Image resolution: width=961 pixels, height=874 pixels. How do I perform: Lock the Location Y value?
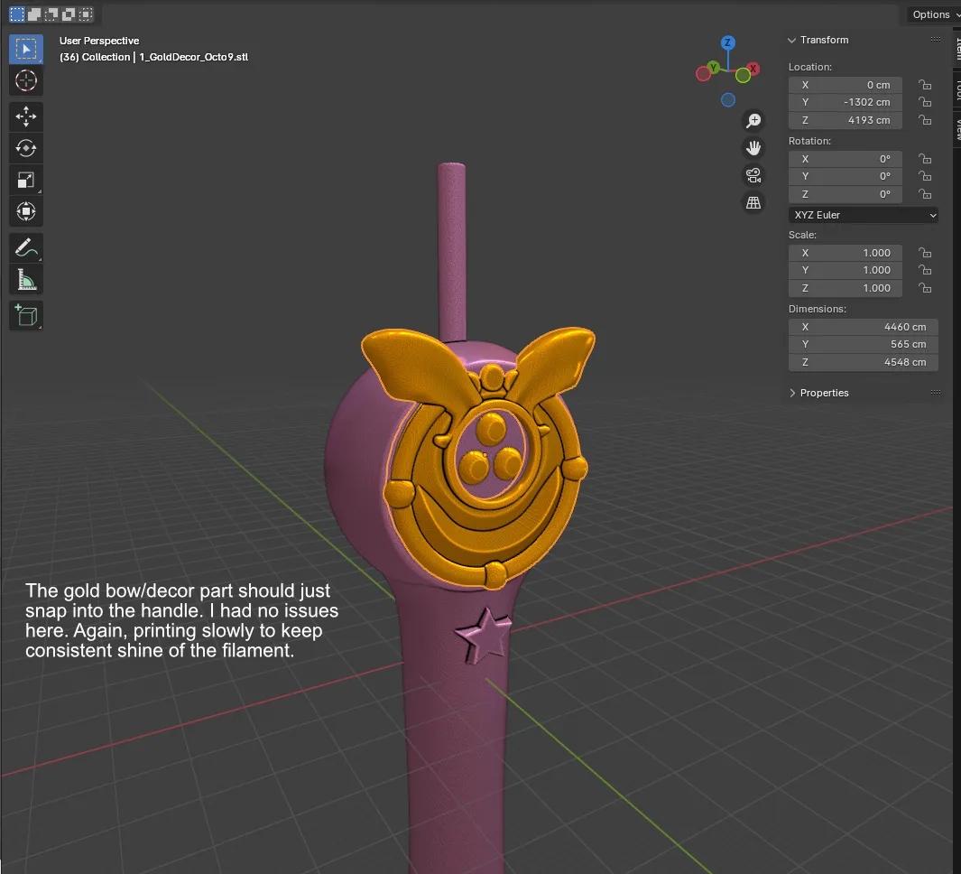[925, 102]
